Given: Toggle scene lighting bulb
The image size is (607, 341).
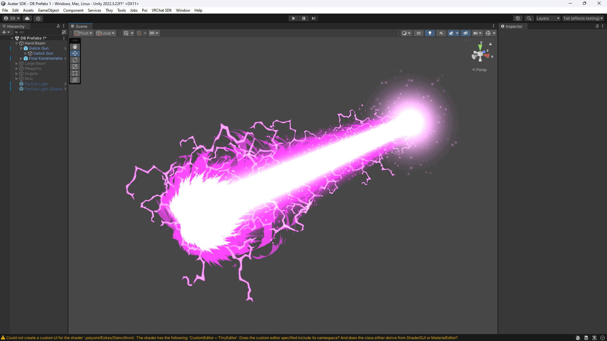Looking at the screenshot, I should tap(430, 33).
